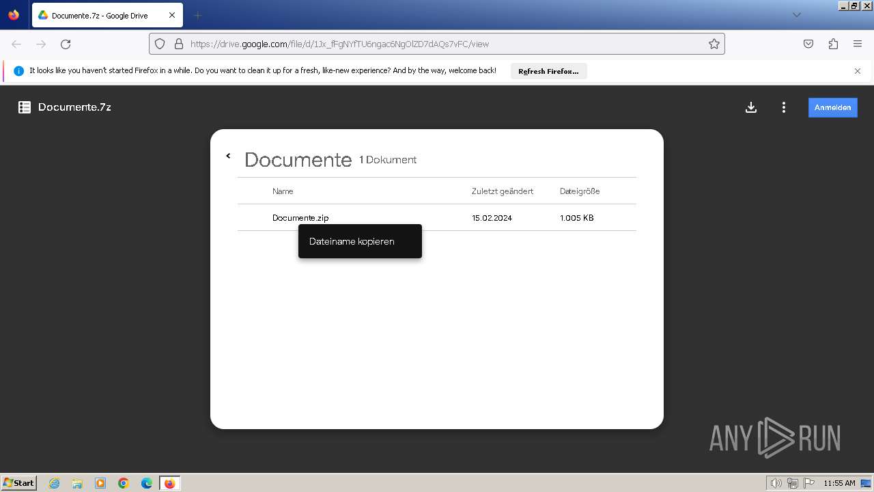Viewport: 874px width, 492px height.
Task: Reload the page with the refresh icon
Action: [66, 44]
